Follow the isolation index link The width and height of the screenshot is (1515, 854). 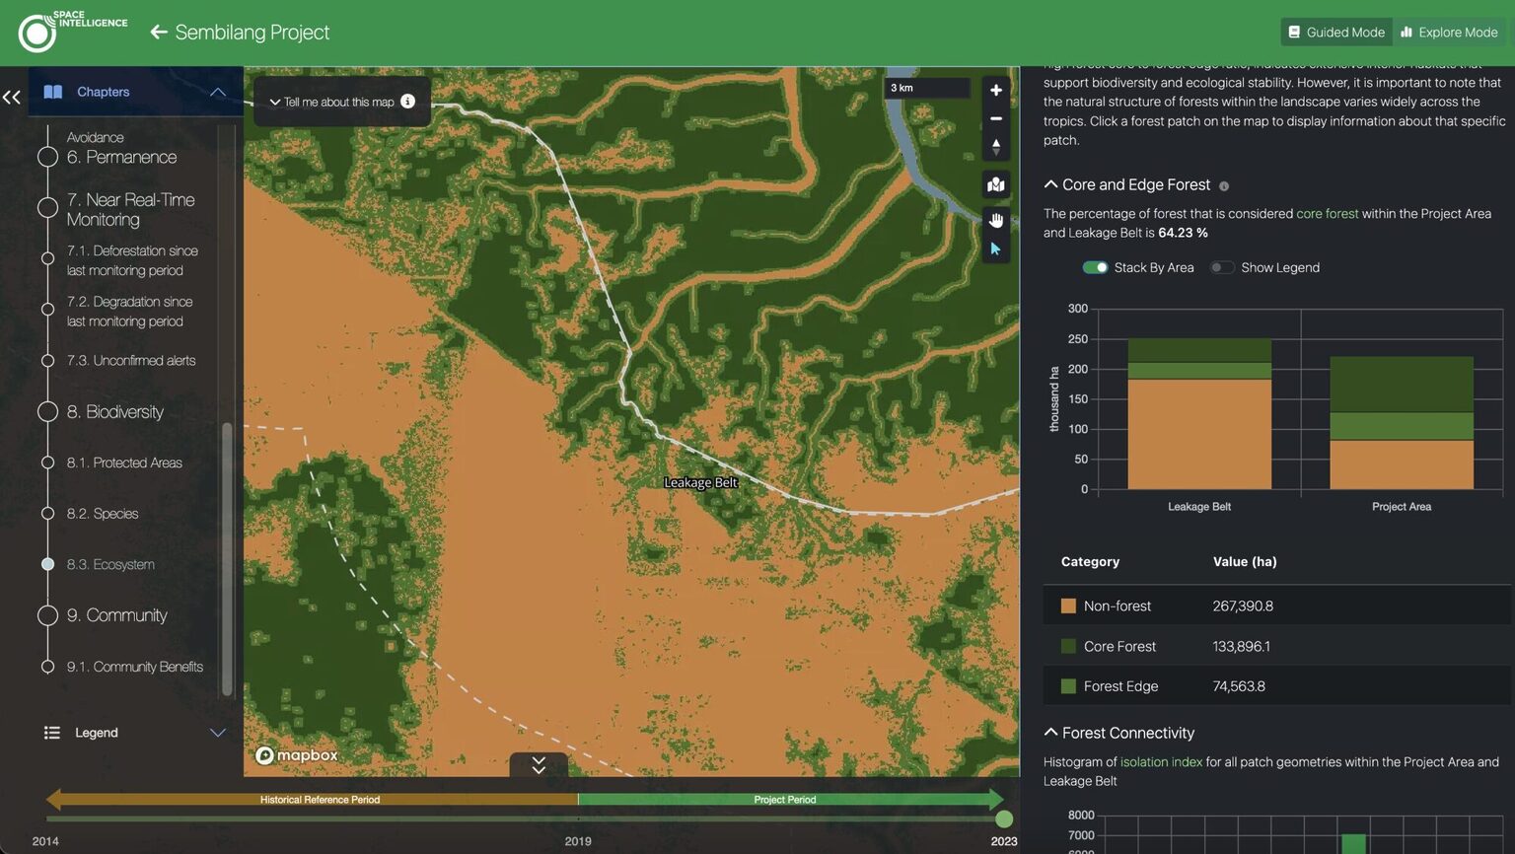(1161, 761)
